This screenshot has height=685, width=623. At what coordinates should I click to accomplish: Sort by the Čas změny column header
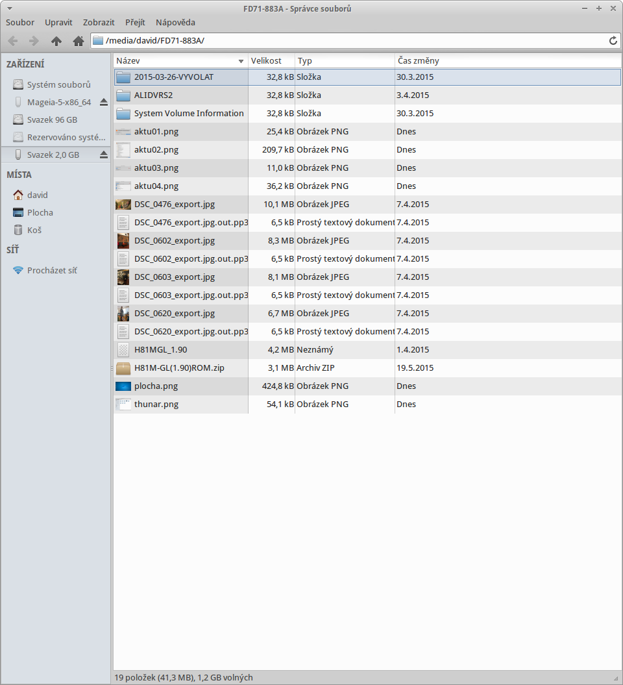click(509, 61)
